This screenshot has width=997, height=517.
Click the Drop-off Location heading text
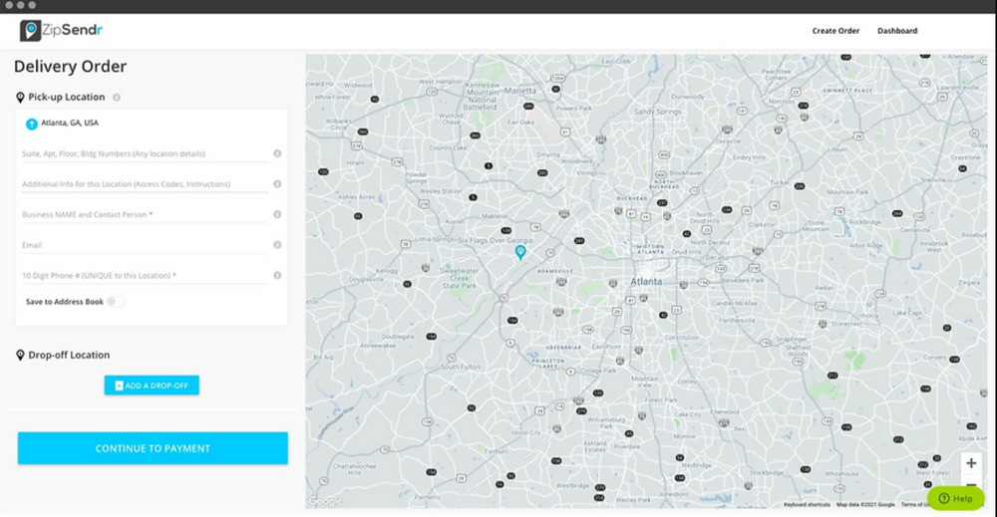click(x=69, y=355)
